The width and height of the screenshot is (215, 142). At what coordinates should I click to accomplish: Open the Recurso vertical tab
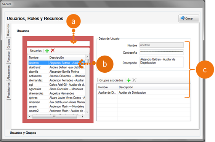pos(8,57)
